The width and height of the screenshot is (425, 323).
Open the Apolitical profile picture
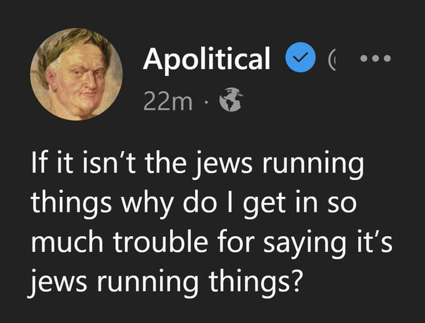pyautogui.click(x=76, y=74)
